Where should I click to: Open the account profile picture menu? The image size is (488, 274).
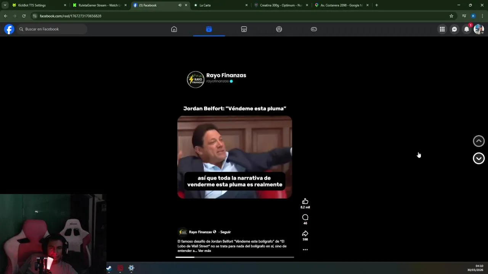(479, 29)
